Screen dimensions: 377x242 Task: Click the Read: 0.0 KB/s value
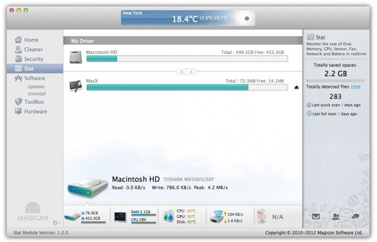[128, 188]
